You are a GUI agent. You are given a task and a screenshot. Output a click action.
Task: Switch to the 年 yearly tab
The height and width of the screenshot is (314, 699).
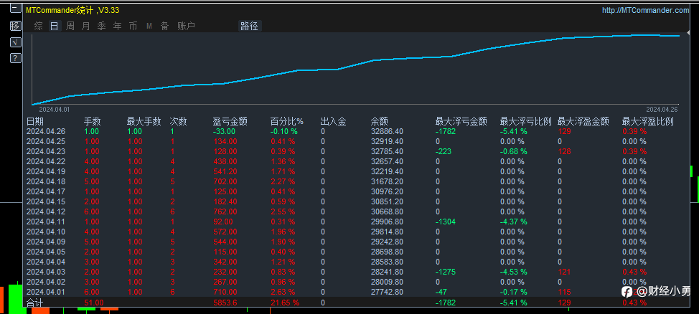click(117, 27)
